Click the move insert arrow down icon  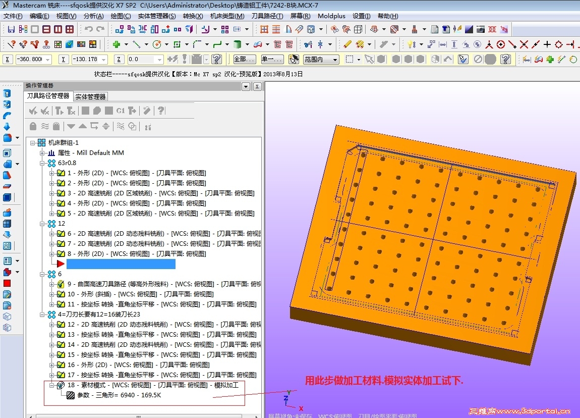71,127
